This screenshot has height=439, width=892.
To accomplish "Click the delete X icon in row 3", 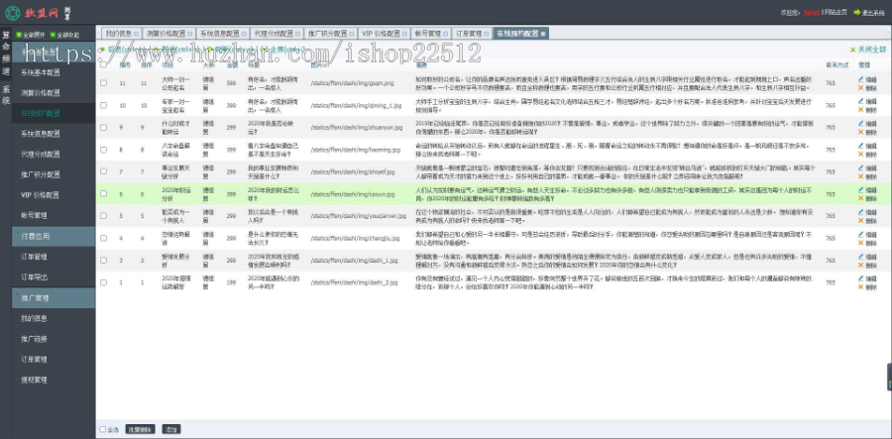I will [x=860, y=265].
